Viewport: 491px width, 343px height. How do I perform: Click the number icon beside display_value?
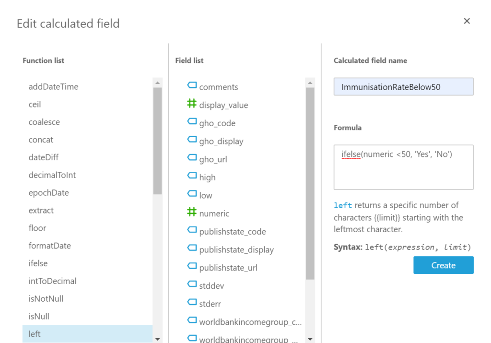[192, 103]
